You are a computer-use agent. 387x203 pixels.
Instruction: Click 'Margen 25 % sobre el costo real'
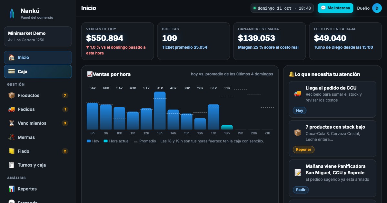point(268,47)
